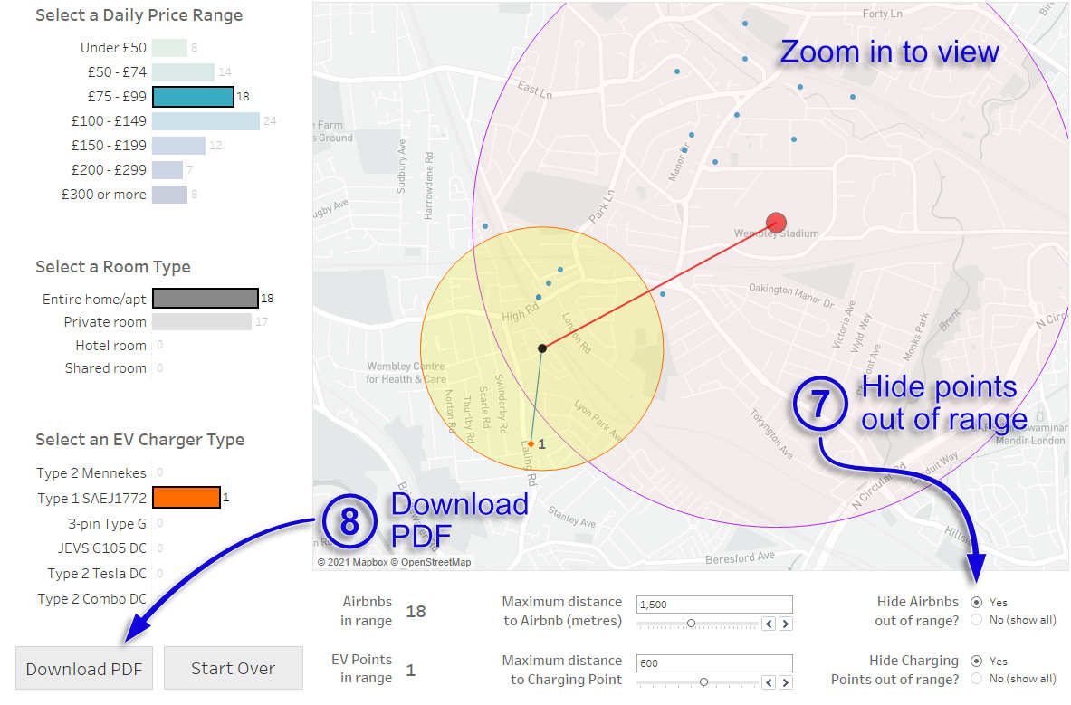Select Yes for Hide Charging Points
The width and height of the screenshot is (1071, 705).
tap(976, 661)
